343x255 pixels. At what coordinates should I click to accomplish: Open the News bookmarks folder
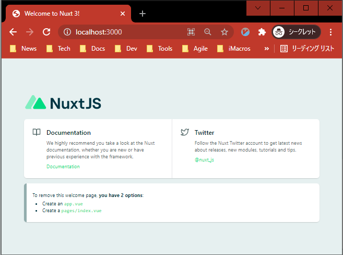23,49
